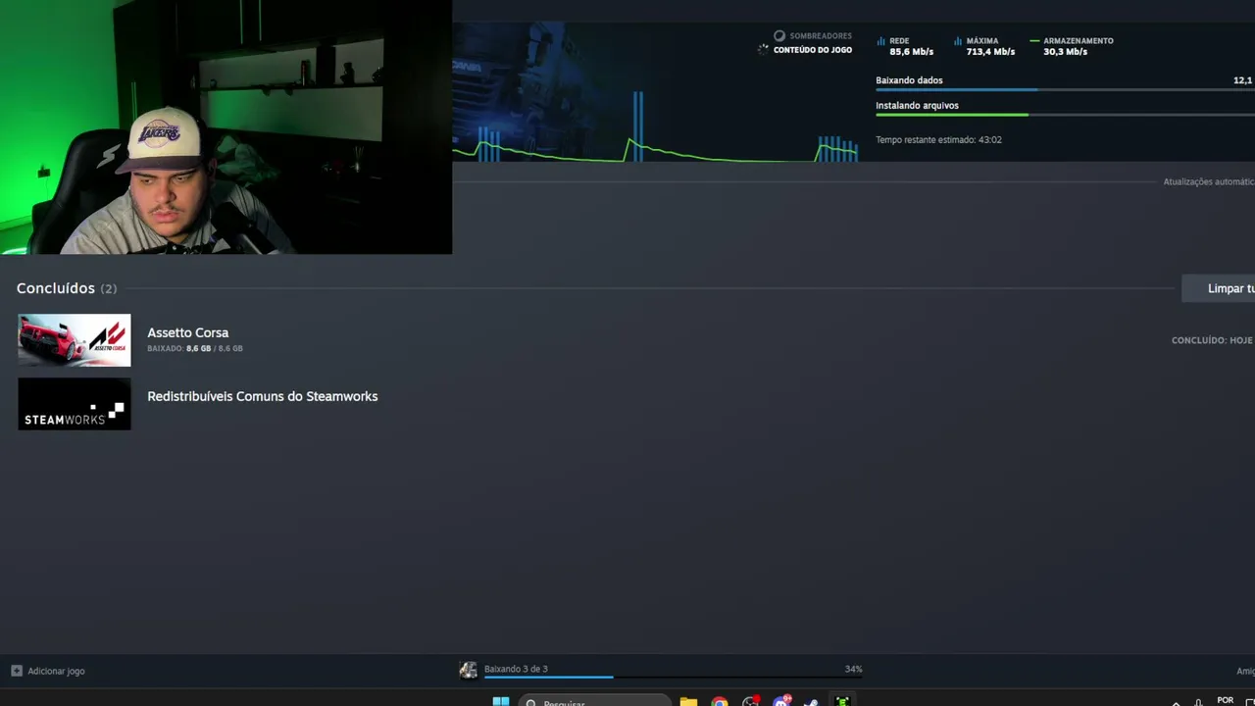Click the download speed graph
Viewport: 1255px width, 706px height.
pyautogui.click(x=655, y=126)
